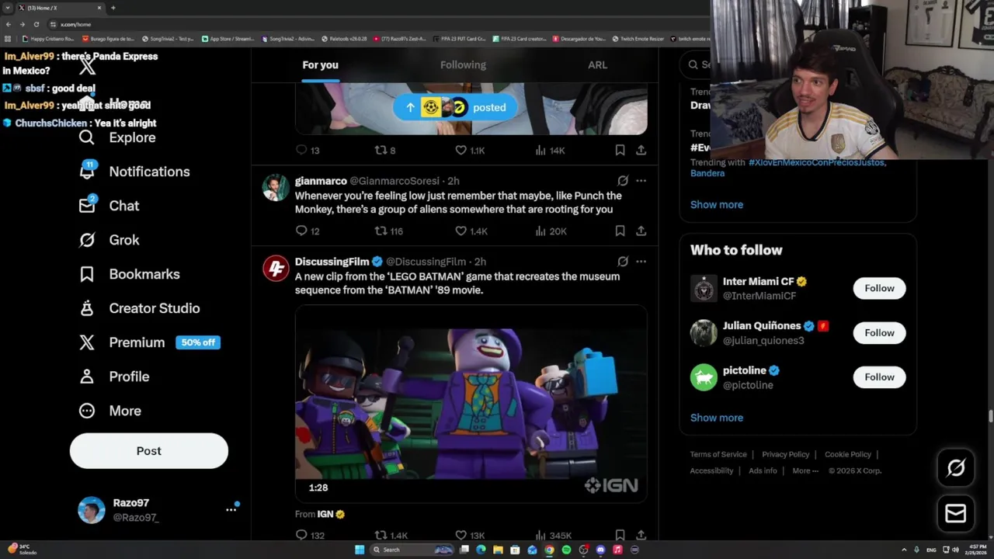Open gianmarco's profile avatar

tap(276, 188)
